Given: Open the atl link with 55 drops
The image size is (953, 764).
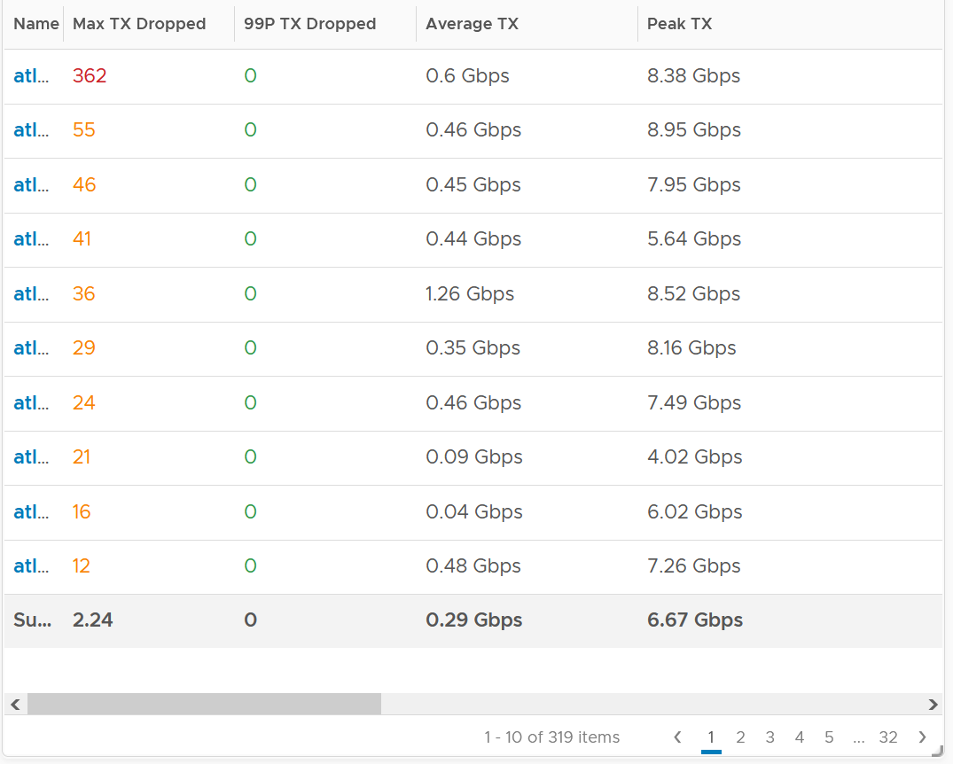Looking at the screenshot, I should point(31,130).
